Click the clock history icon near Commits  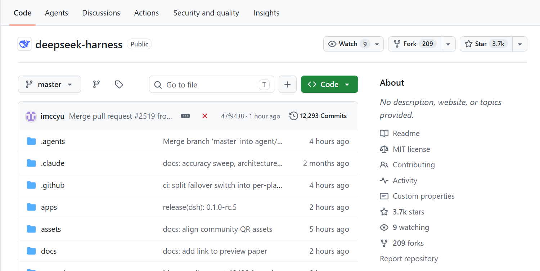coord(293,116)
